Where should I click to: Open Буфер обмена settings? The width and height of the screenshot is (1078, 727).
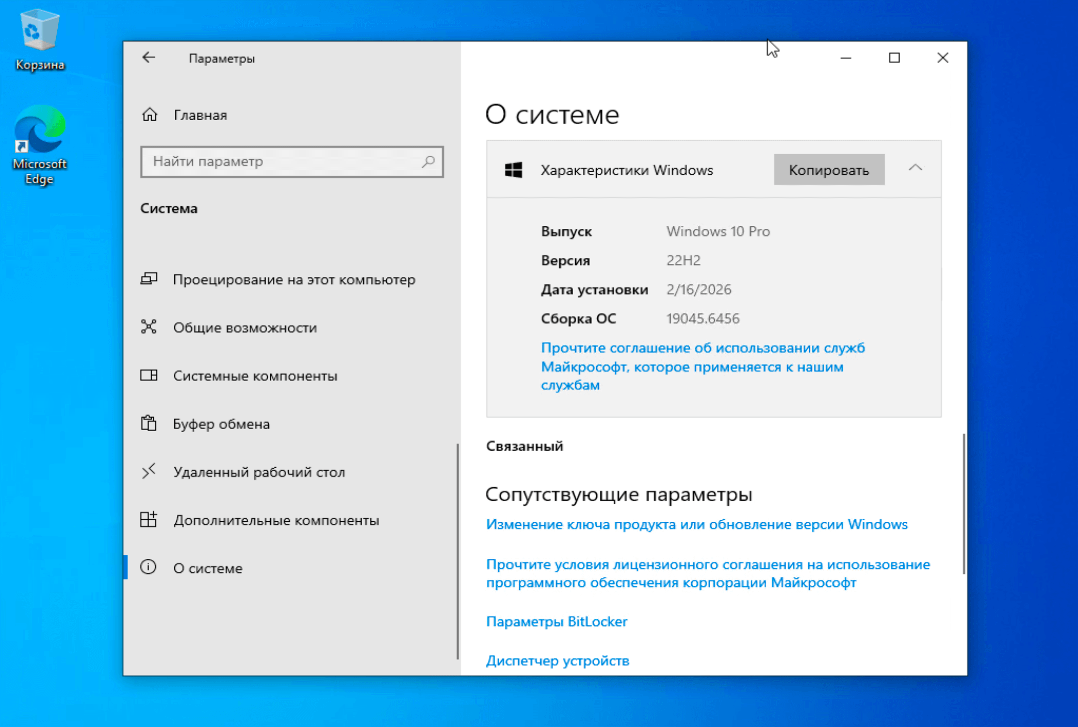coord(221,424)
